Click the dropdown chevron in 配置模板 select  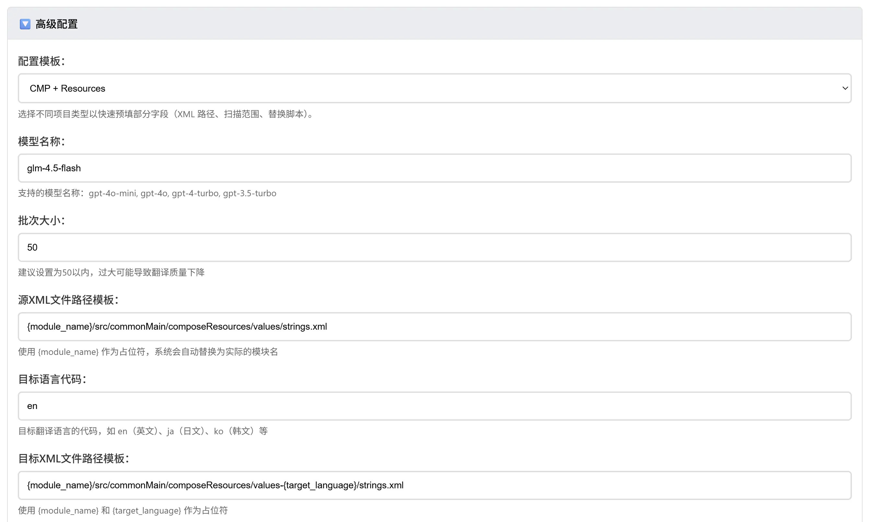pos(845,88)
